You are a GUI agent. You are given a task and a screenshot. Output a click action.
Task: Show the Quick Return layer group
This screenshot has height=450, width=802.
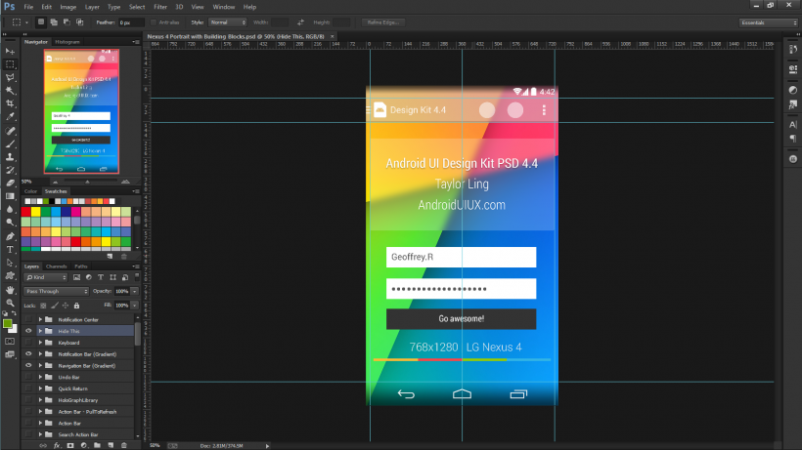pos(28,389)
